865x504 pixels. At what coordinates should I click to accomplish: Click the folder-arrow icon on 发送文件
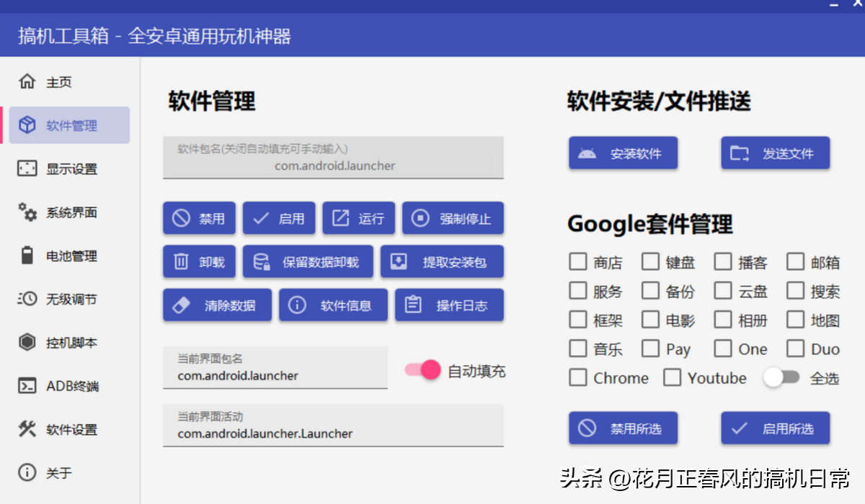(x=740, y=153)
